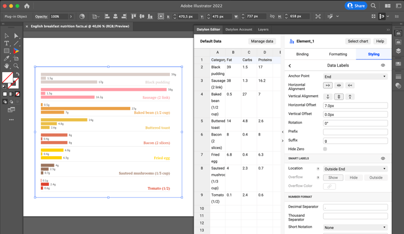Viewport: 404px width, 234px height.
Task: Open the Location Outside End dropdown
Action: (355, 169)
